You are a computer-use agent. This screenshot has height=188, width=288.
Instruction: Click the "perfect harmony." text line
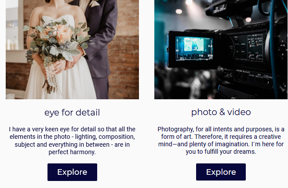[x=72, y=152]
